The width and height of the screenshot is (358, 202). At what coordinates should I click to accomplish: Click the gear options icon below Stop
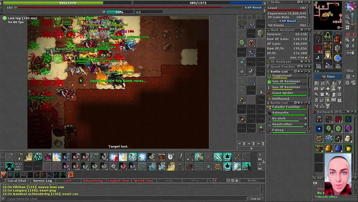347,83
